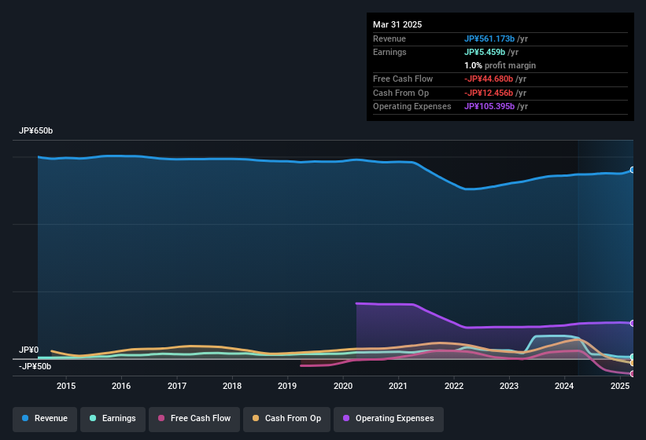646x440 pixels.
Task: Click the JP¥105.395b operating expenses value
Action: (x=489, y=107)
